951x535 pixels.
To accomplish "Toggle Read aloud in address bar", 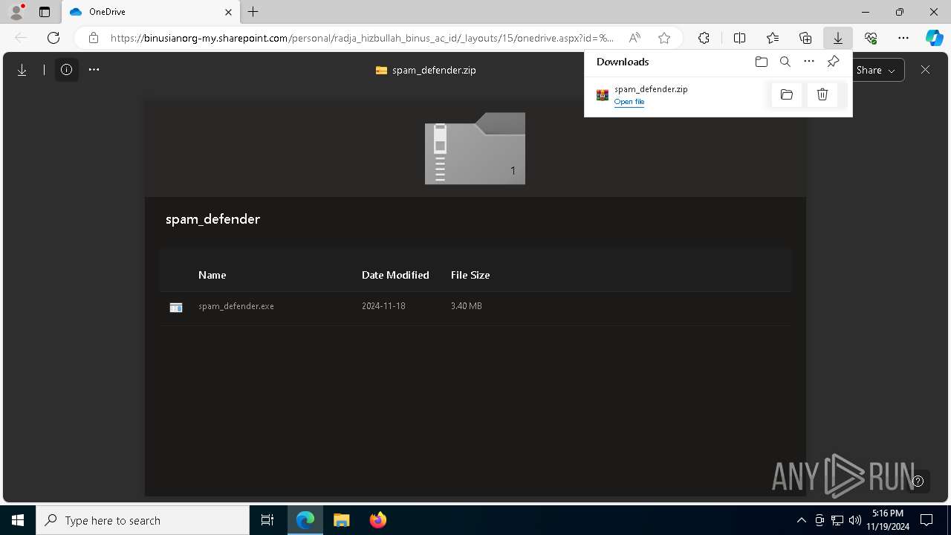I will pyautogui.click(x=634, y=38).
